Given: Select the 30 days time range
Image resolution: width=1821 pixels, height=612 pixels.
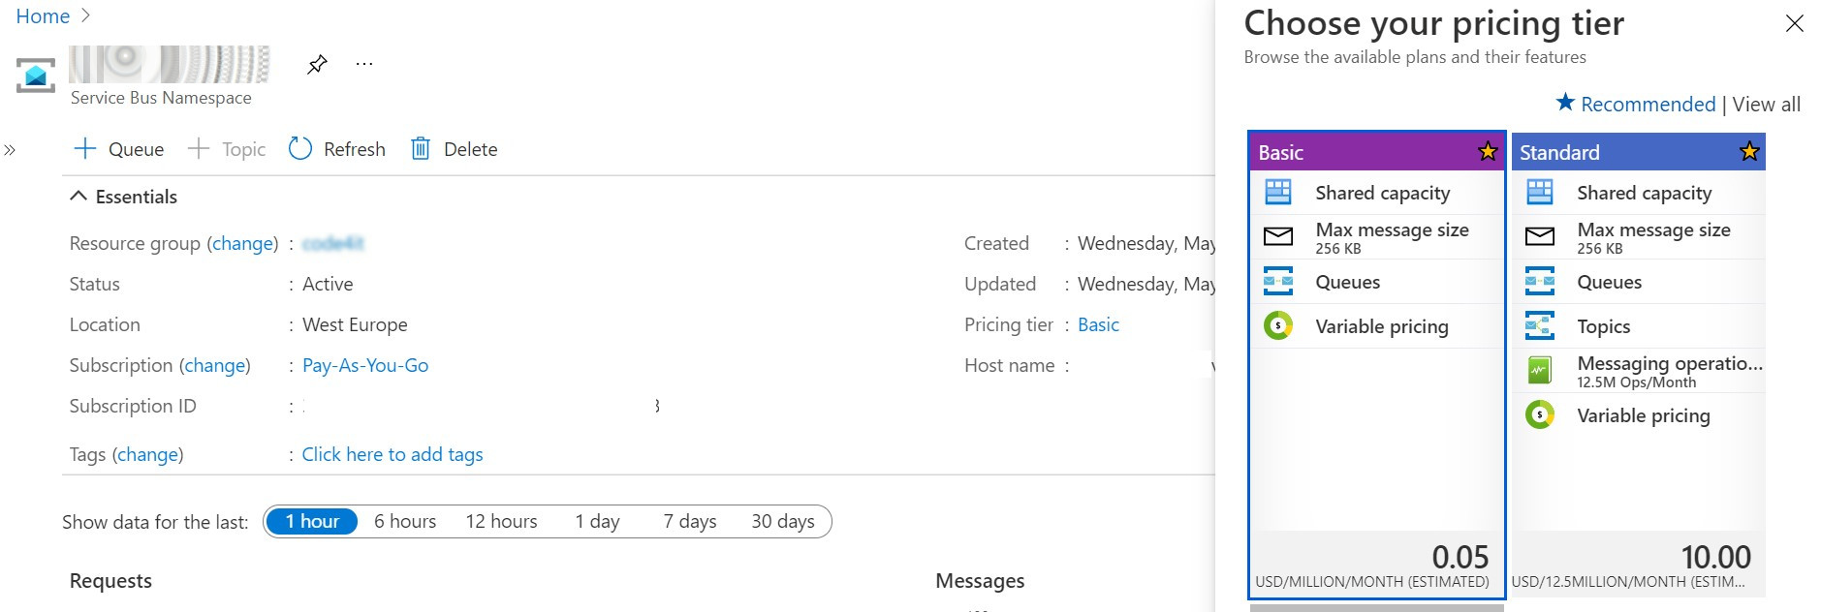Looking at the screenshot, I should pos(783,522).
